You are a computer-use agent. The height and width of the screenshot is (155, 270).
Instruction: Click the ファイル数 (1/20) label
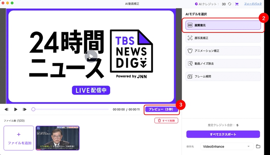(x=14, y=121)
